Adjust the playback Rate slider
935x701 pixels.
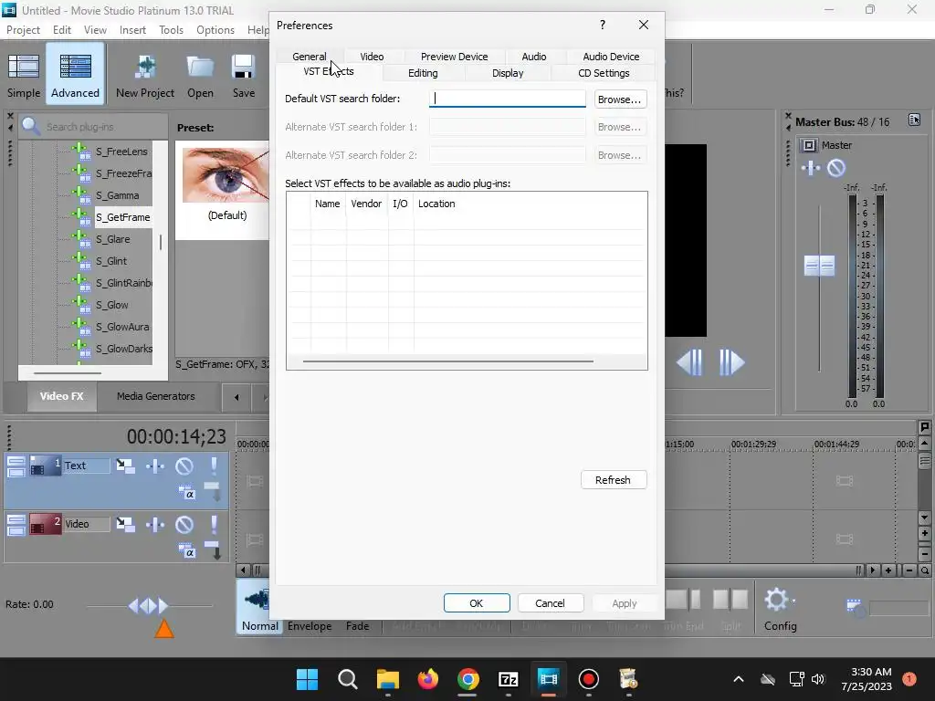(x=149, y=606)
